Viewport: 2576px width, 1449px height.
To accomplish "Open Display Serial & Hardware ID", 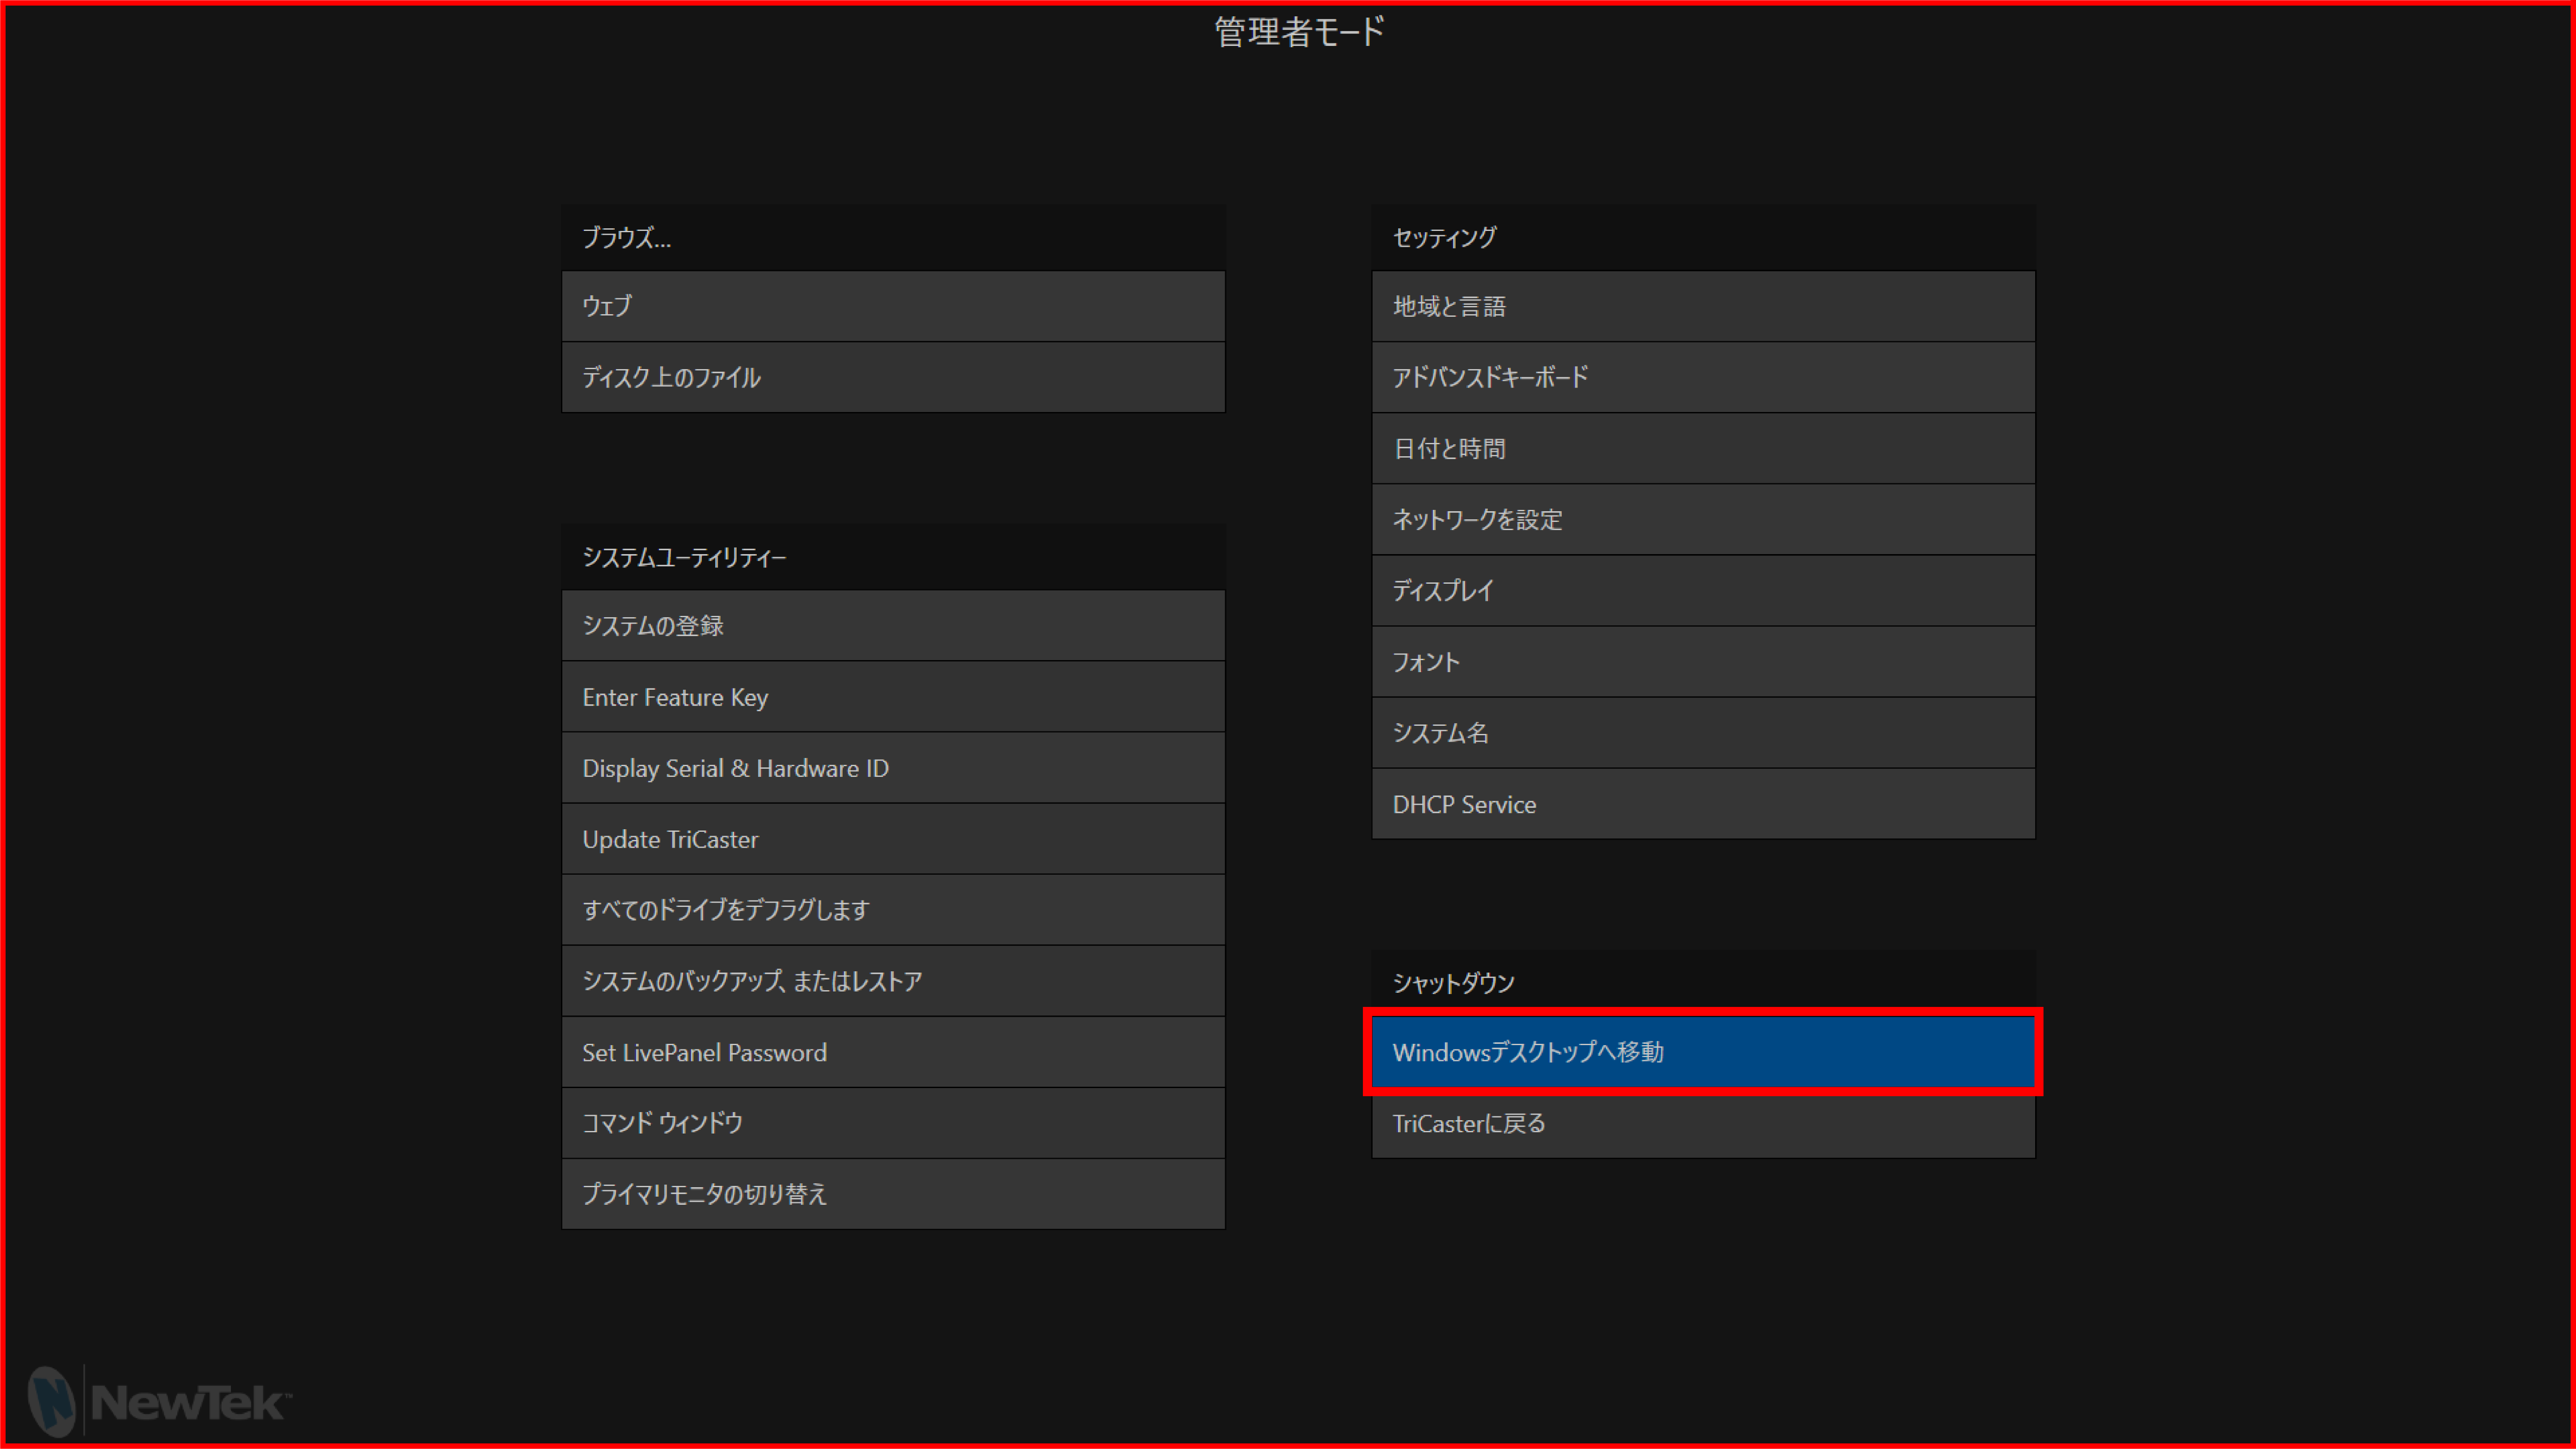I will [893, 767].
